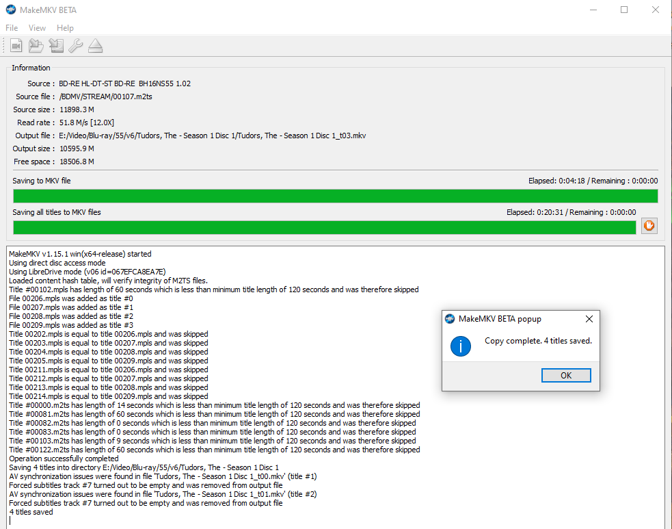Click log line 'Title 00211.mpls is equal to title 00206.mpls'
The image size is (672, 529).
pyautogui.click(x=109, y=370)
